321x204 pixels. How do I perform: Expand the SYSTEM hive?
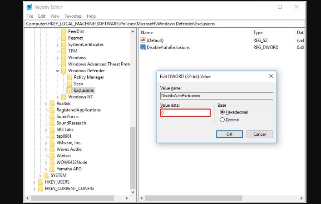(40, 176)
